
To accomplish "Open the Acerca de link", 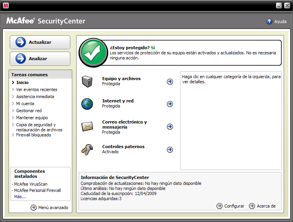I will coord(266,206).
